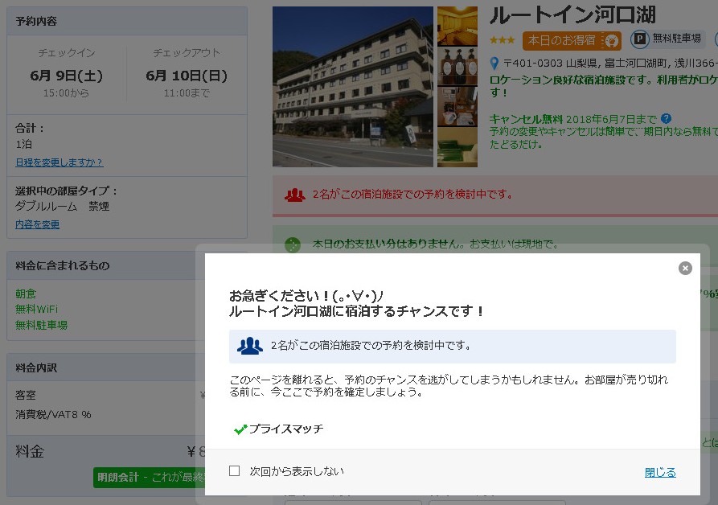Viewport: 718px width, 505px height.
Task: Close the popup with the X icon
Action: [x=685, y=268]
